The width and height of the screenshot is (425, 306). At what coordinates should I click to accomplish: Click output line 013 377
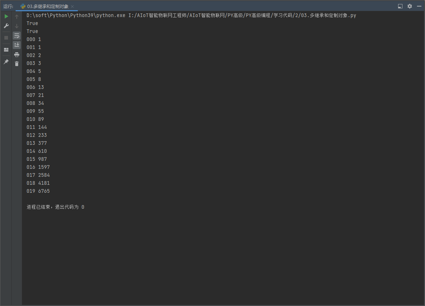tap(37, 143)
